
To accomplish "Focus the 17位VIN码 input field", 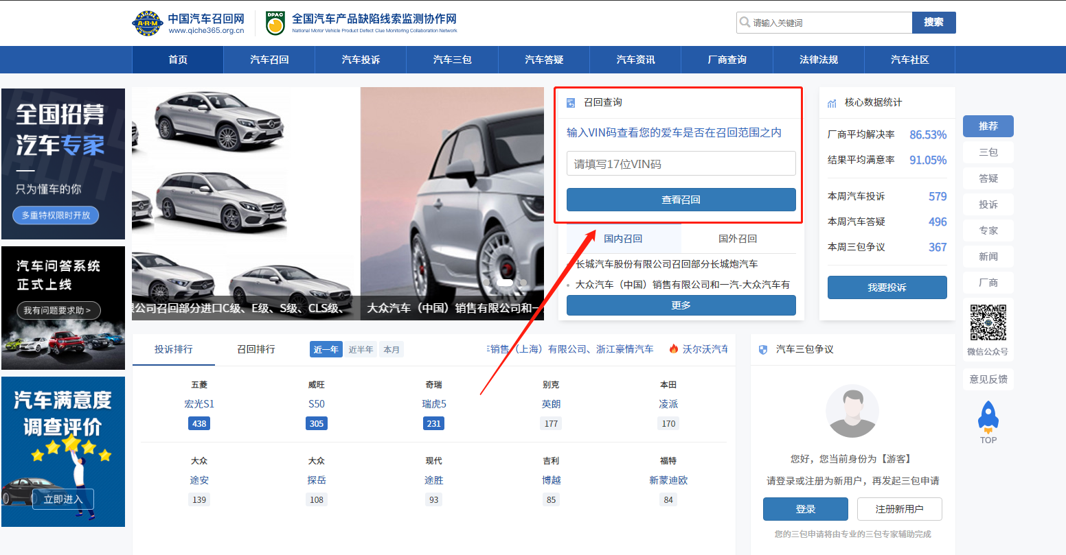I will pos(681,164).
